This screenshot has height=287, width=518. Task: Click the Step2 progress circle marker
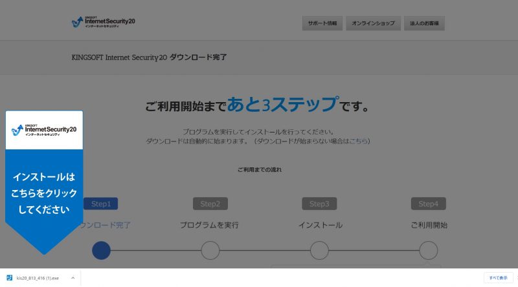[x=210, y=250]
